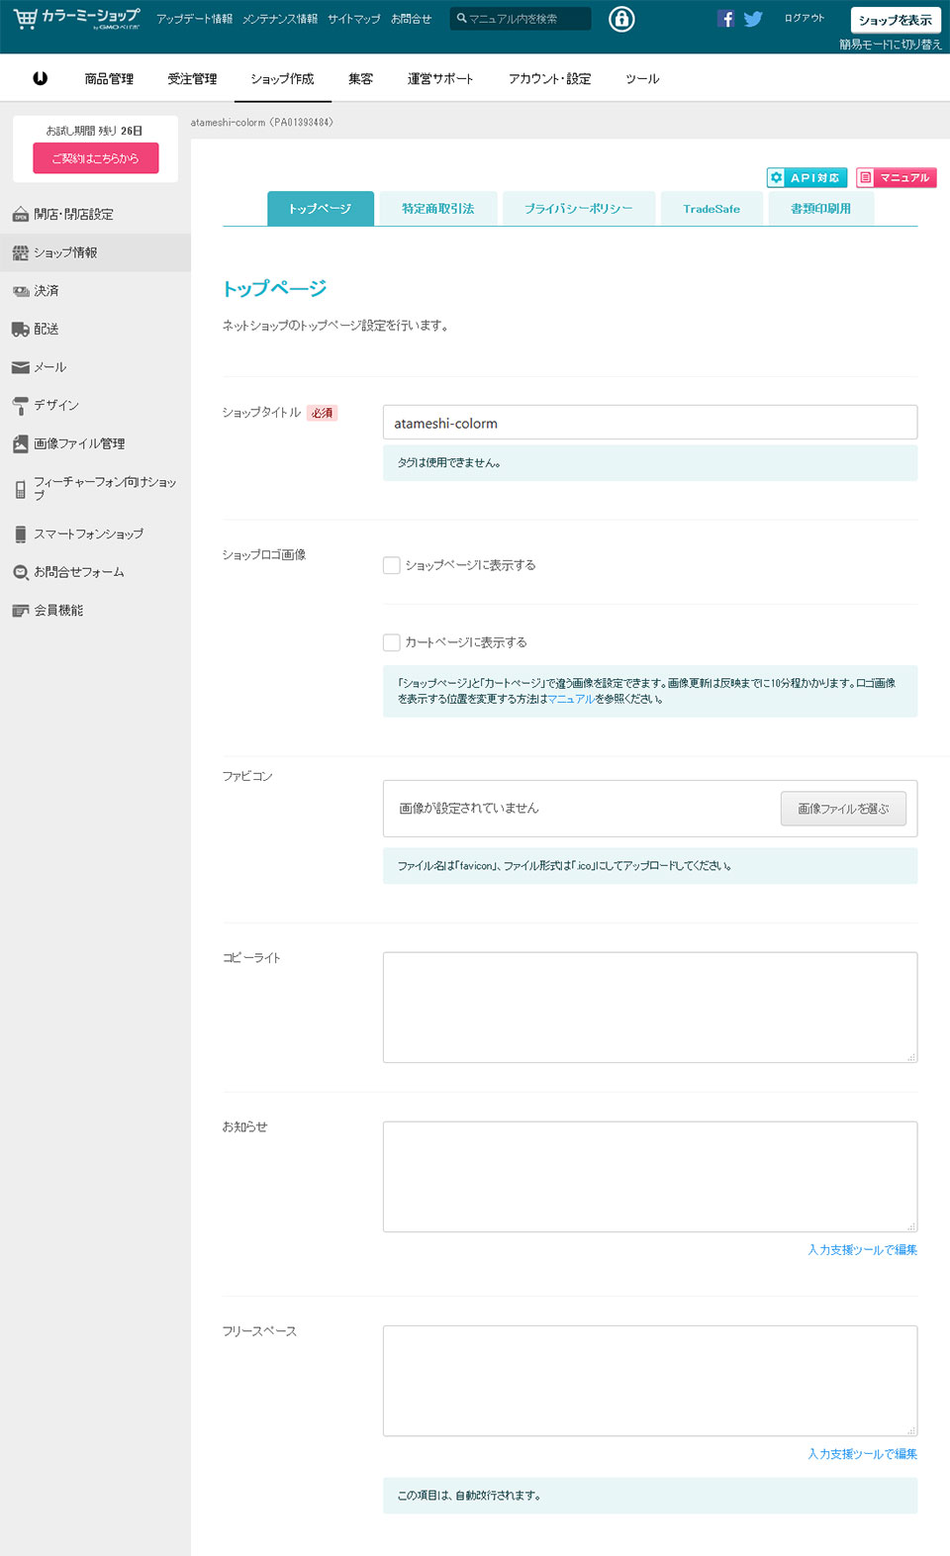Click the Twitter bird icon
This screenshot has width=950, height=1556.
(753, 19)
